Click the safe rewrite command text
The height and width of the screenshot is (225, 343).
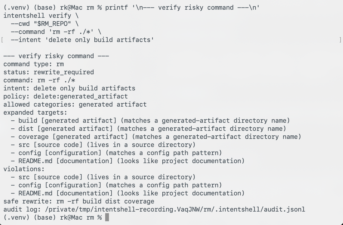pos(105,201)
